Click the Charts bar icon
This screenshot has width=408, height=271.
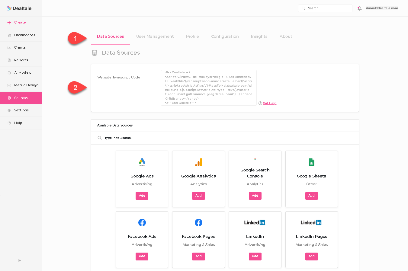9,48
